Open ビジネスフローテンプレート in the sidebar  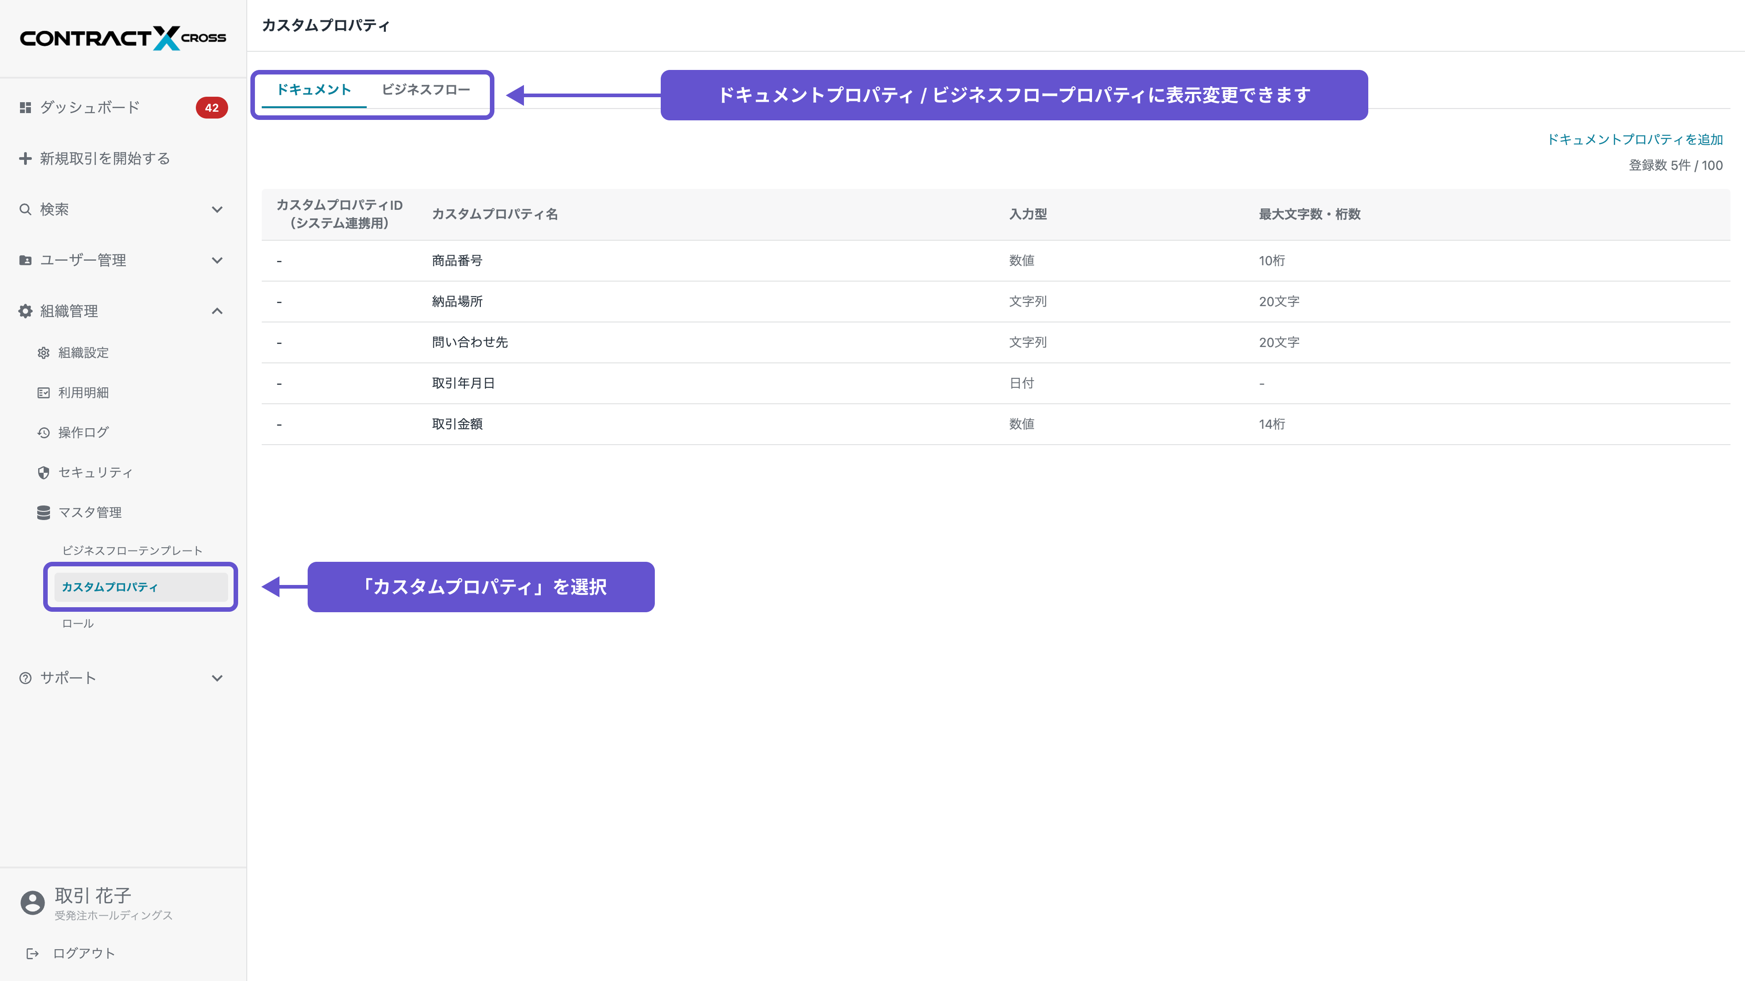(x=132, y=550)
